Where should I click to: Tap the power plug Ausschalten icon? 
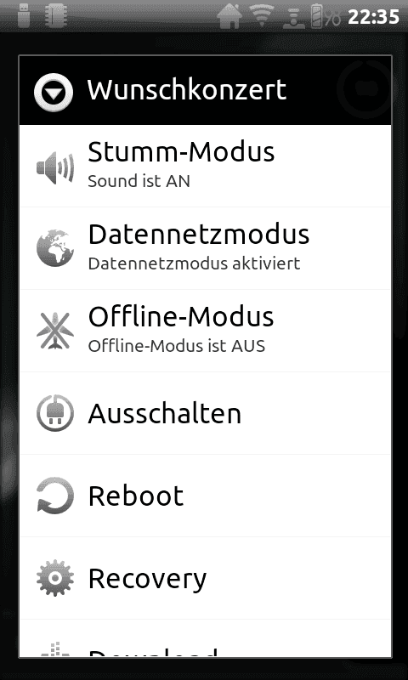(x=55, y=413)
